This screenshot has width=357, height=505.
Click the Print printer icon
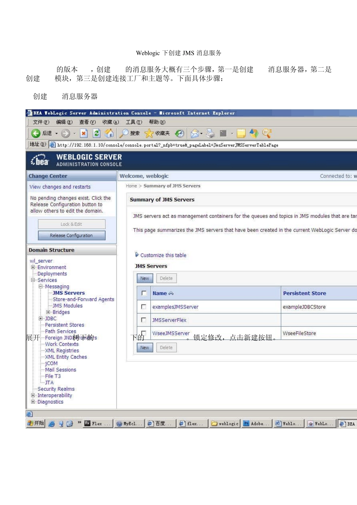210,133
